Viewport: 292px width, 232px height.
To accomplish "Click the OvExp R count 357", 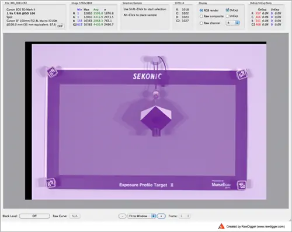I will pyautogui.click(x=258, y=13).
